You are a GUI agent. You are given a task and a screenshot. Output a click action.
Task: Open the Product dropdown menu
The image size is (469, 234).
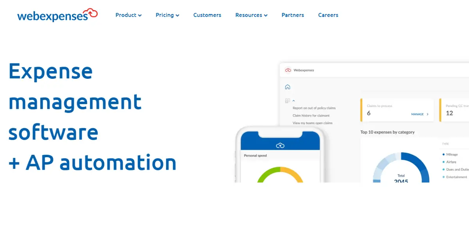pos(129,15)
